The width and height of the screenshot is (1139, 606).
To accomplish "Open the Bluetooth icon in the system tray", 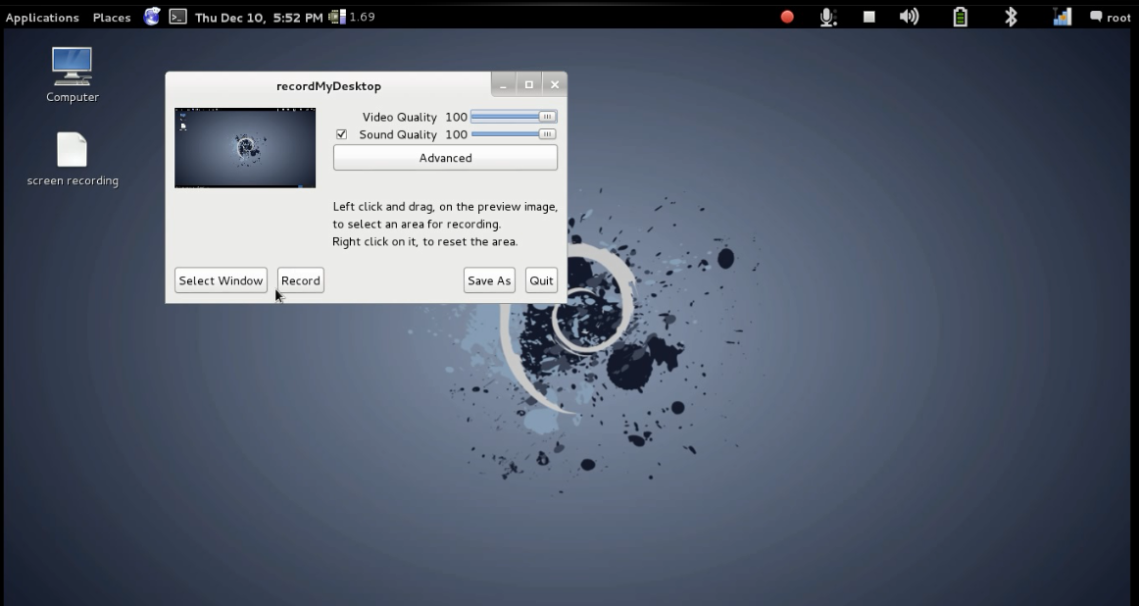I will [1011, 17].
